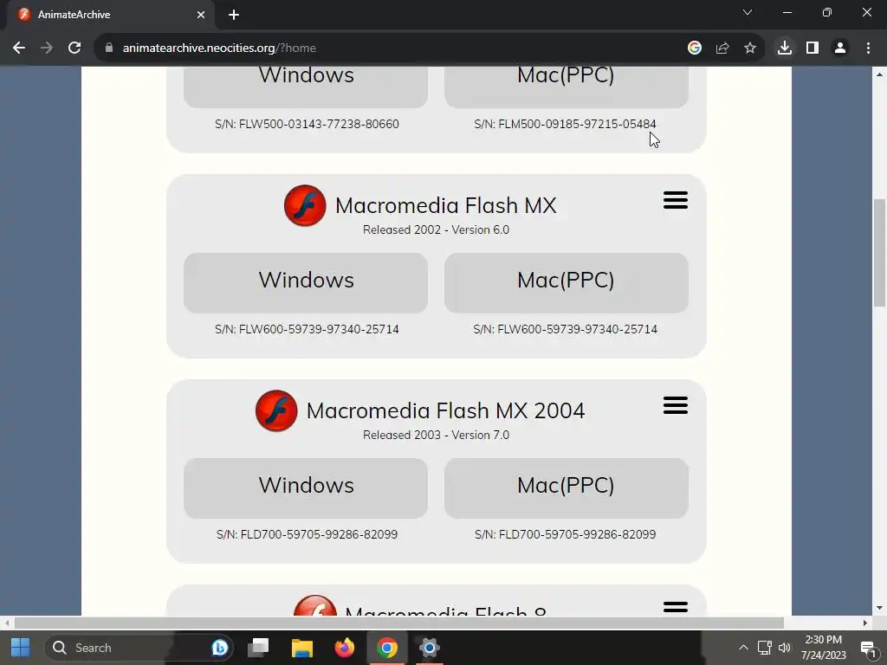The image size is (887, 665).
Task: Open Bing chat icon in the search box
Action: [x=219, y=648]
